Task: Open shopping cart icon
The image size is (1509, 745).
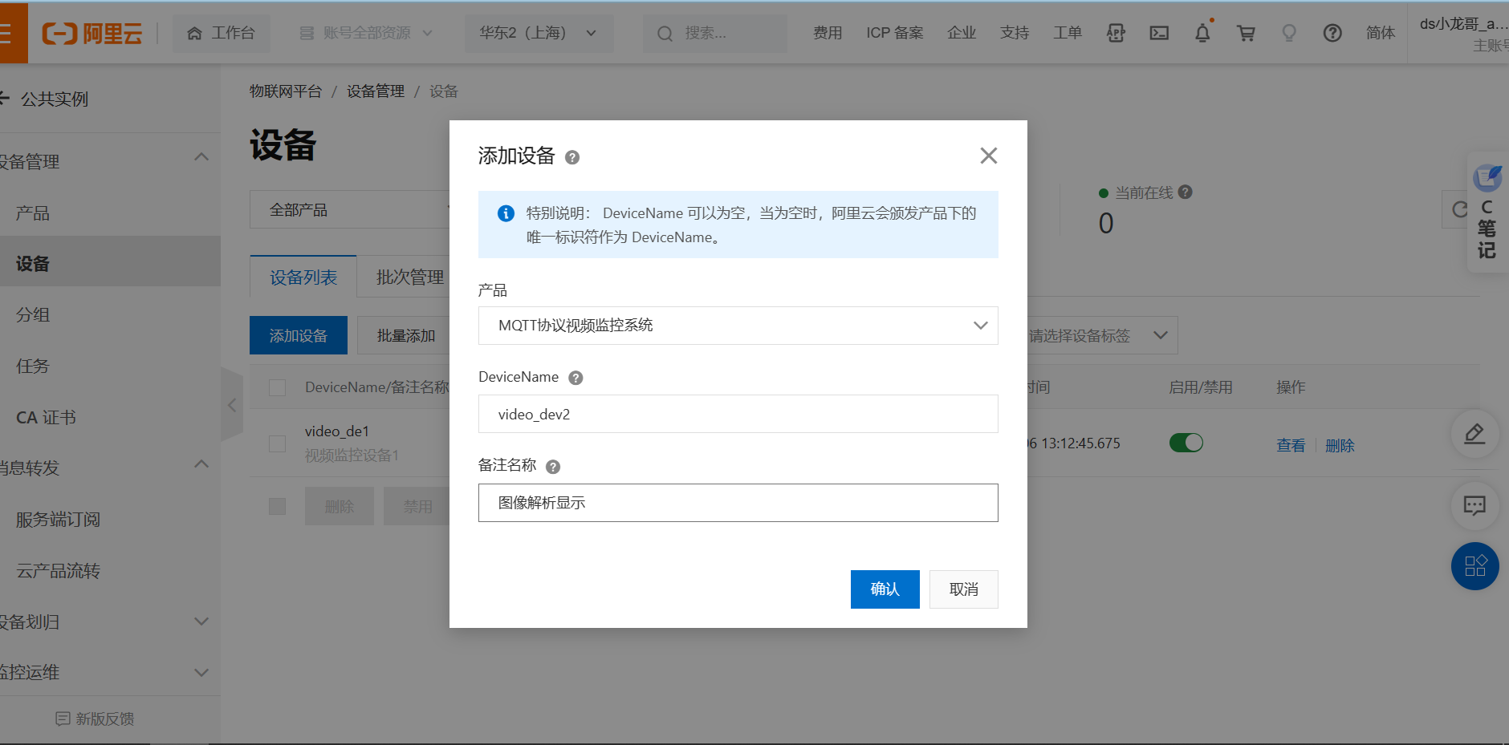Action: click(x=1246, y=33)
